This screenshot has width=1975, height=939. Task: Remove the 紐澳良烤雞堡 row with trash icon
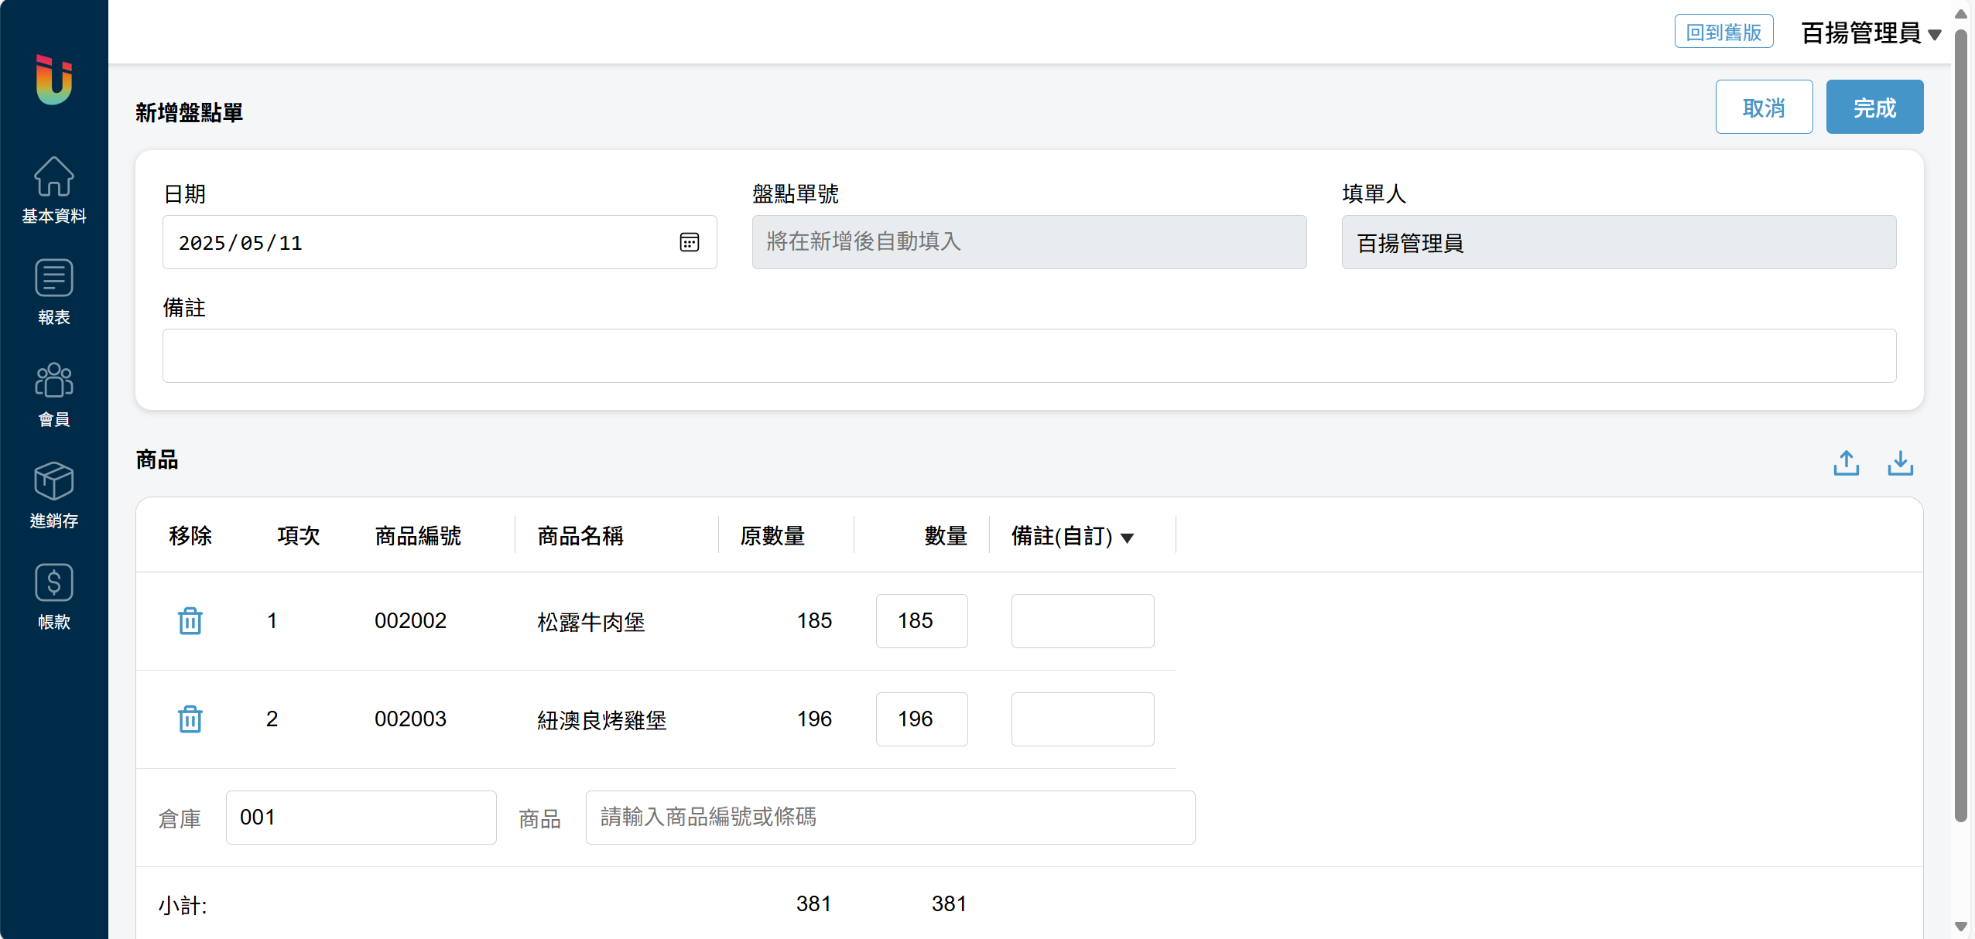pos(190,719)
